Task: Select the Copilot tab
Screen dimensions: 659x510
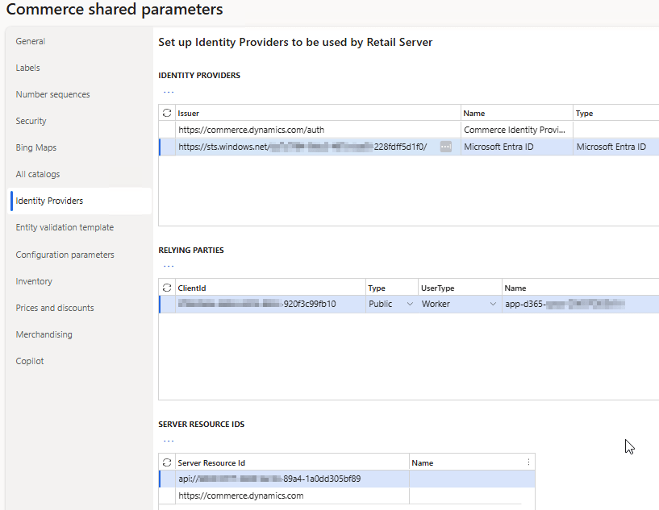Action: click(x=30, y=361)
